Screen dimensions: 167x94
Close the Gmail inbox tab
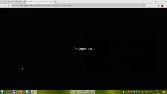25,2
